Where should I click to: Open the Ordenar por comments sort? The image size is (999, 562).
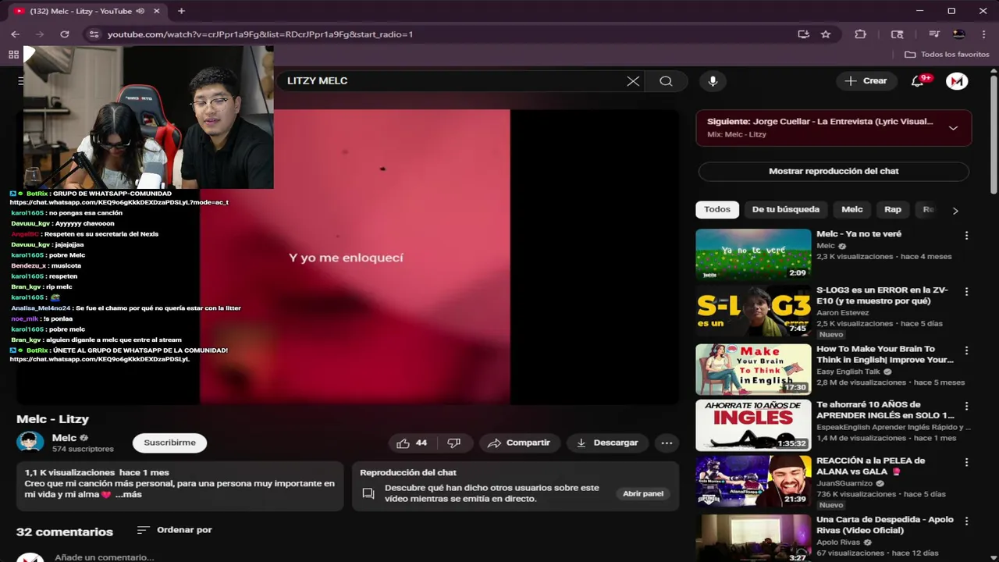[x=175, y=530]
